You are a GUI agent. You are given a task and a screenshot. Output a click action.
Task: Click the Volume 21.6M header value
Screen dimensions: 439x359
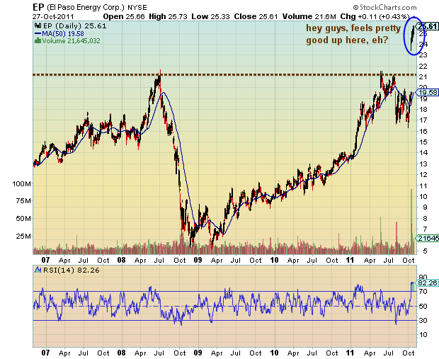[309, 16]
